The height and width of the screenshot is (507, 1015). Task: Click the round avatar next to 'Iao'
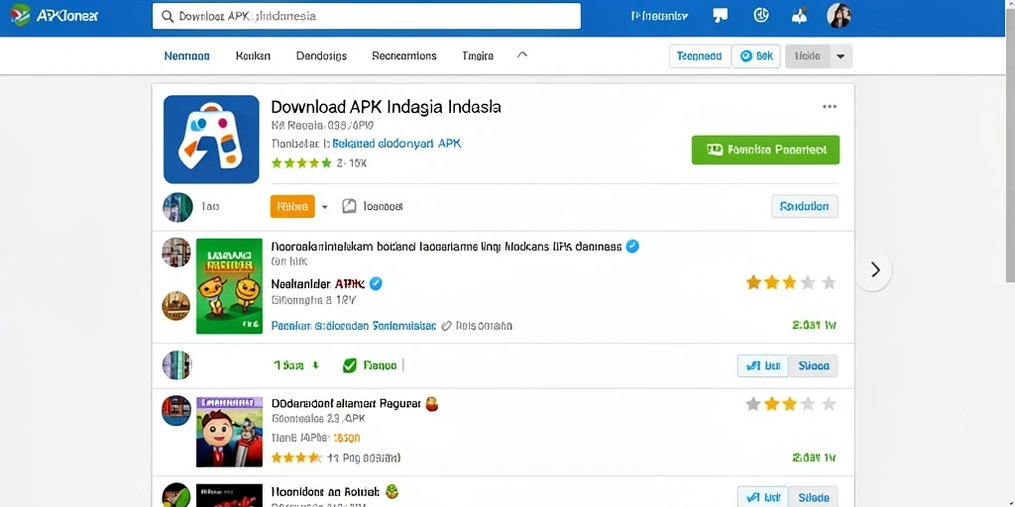pos(177,207)
